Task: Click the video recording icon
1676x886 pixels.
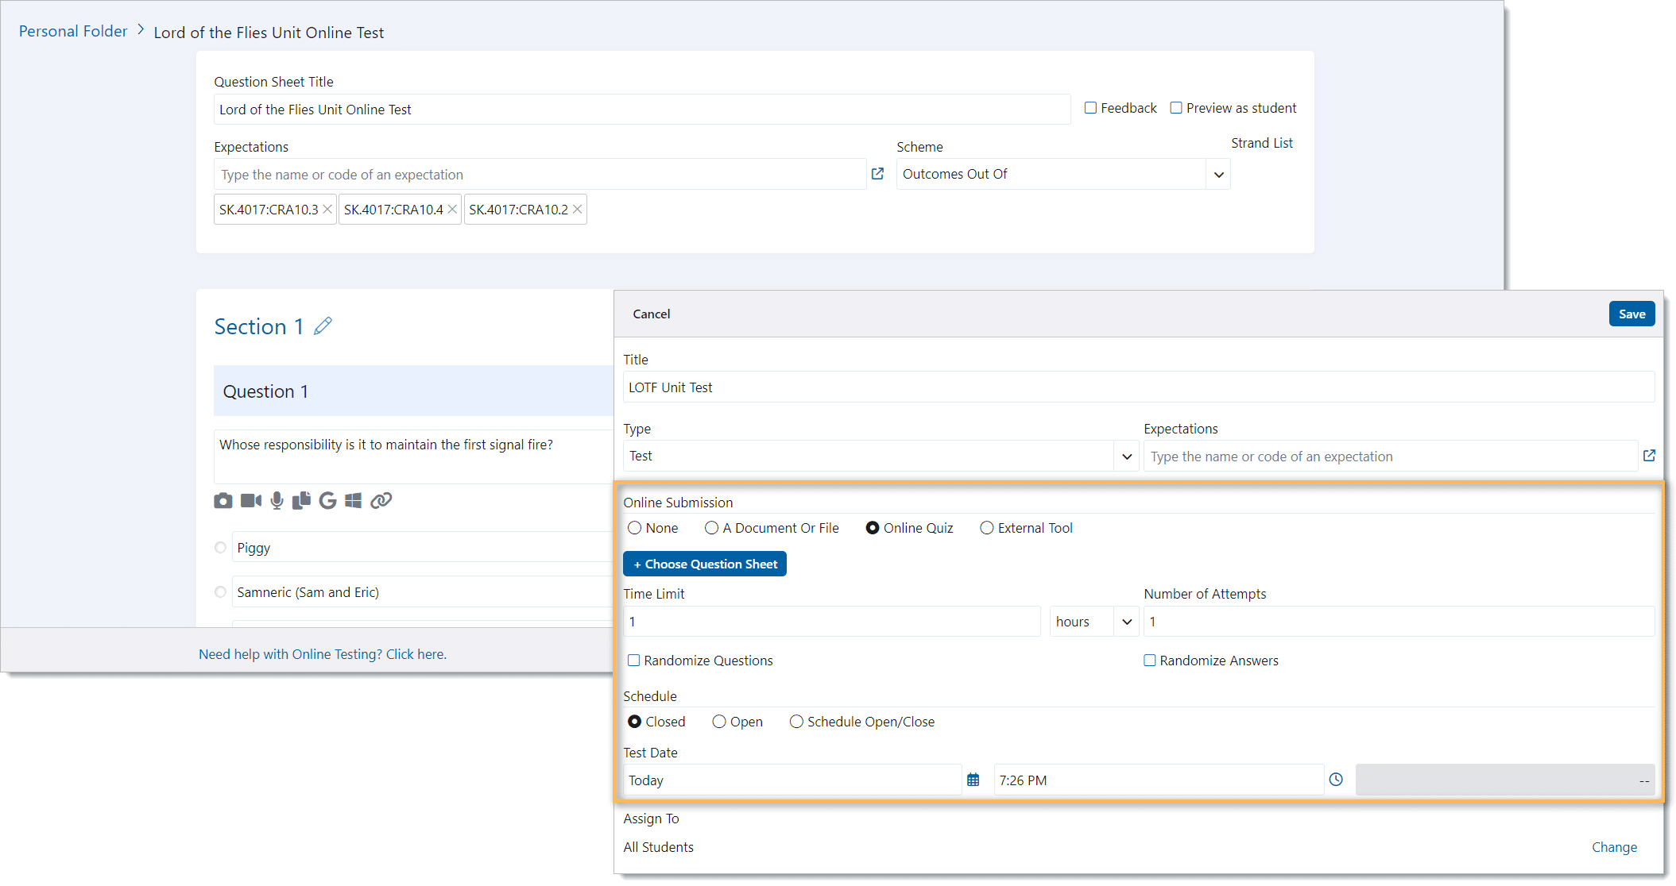Action: pyautogui.click(x=251, y=501)
